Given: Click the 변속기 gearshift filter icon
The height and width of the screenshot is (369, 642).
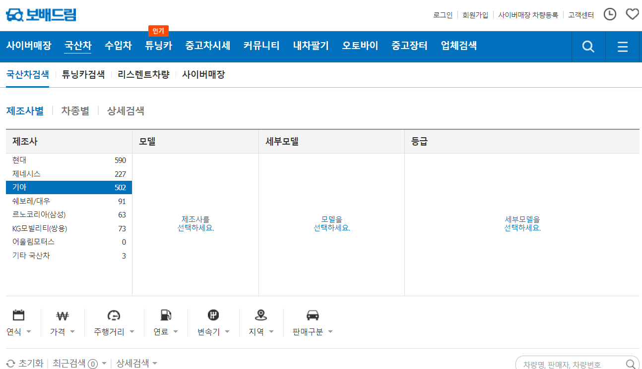Looking at the screenshot, I should pos(213,316).
